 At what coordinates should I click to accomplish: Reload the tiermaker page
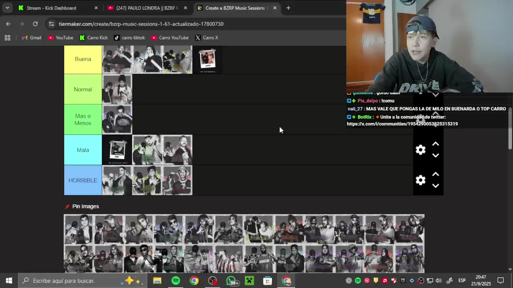[x=35, y=24]
